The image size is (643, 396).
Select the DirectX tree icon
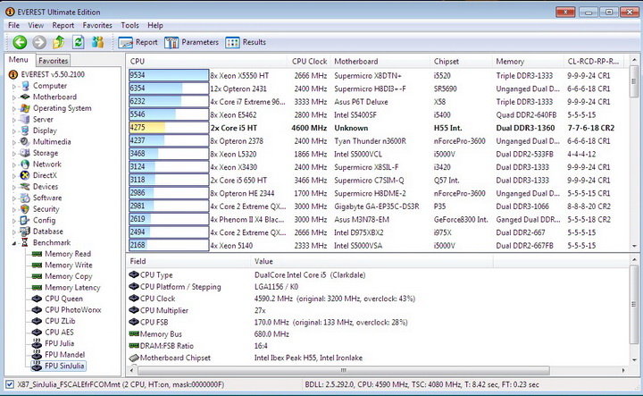pos(25,175)
